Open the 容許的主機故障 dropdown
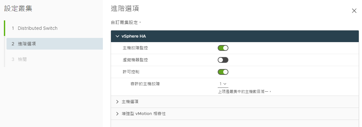This screenshot has width=362, height=127. point(223,84)
